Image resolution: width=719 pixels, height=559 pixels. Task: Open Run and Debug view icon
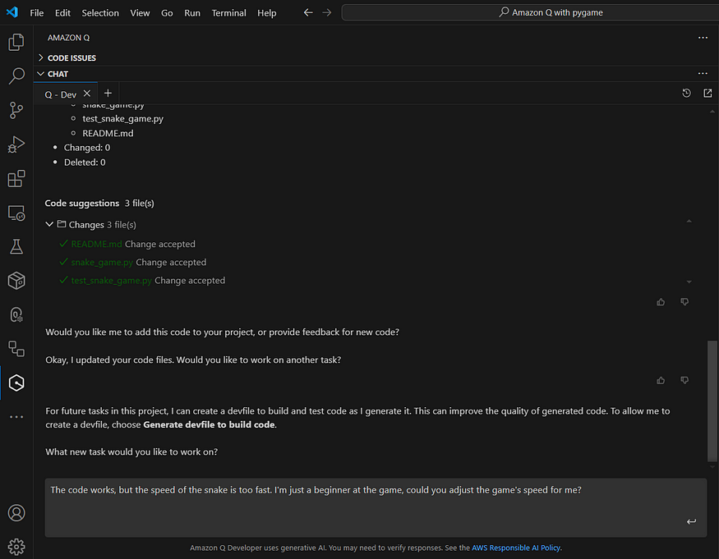point(16,144)
